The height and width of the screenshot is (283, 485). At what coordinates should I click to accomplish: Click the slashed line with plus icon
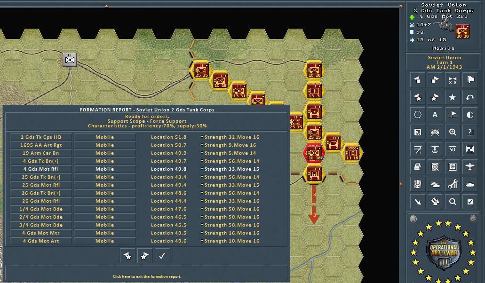tap(418, 150)
